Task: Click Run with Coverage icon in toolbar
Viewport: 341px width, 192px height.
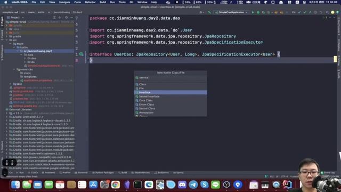Action: (263, 12)
